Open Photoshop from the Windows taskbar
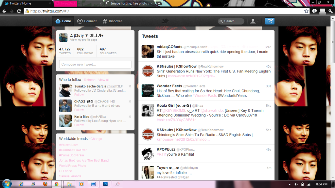 pyautogui.click(x=105, y=184)
